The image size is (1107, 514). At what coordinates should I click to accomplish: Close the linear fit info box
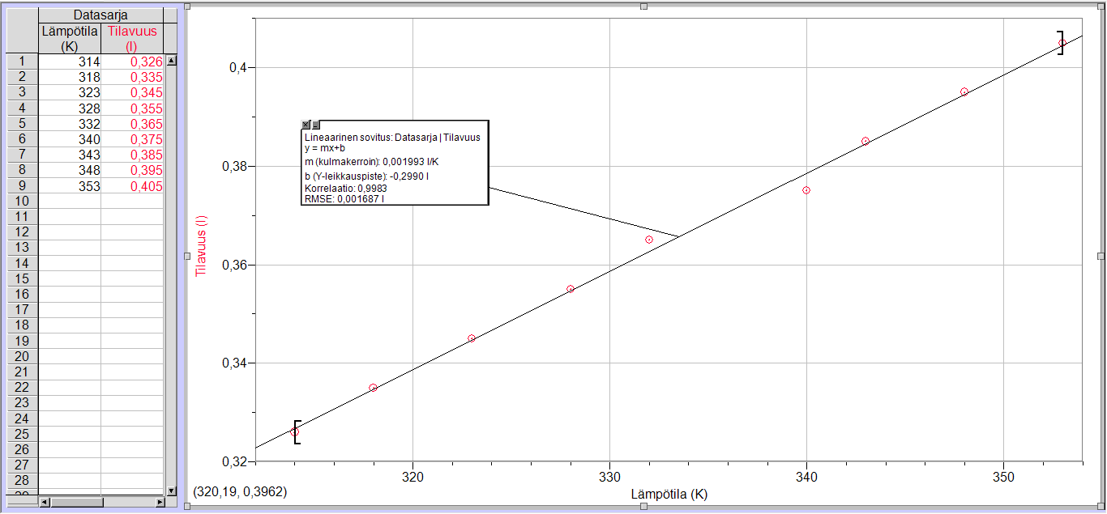click(x=306, y=125)
